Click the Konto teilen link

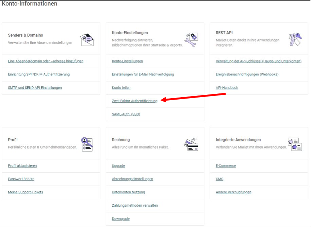121,88
